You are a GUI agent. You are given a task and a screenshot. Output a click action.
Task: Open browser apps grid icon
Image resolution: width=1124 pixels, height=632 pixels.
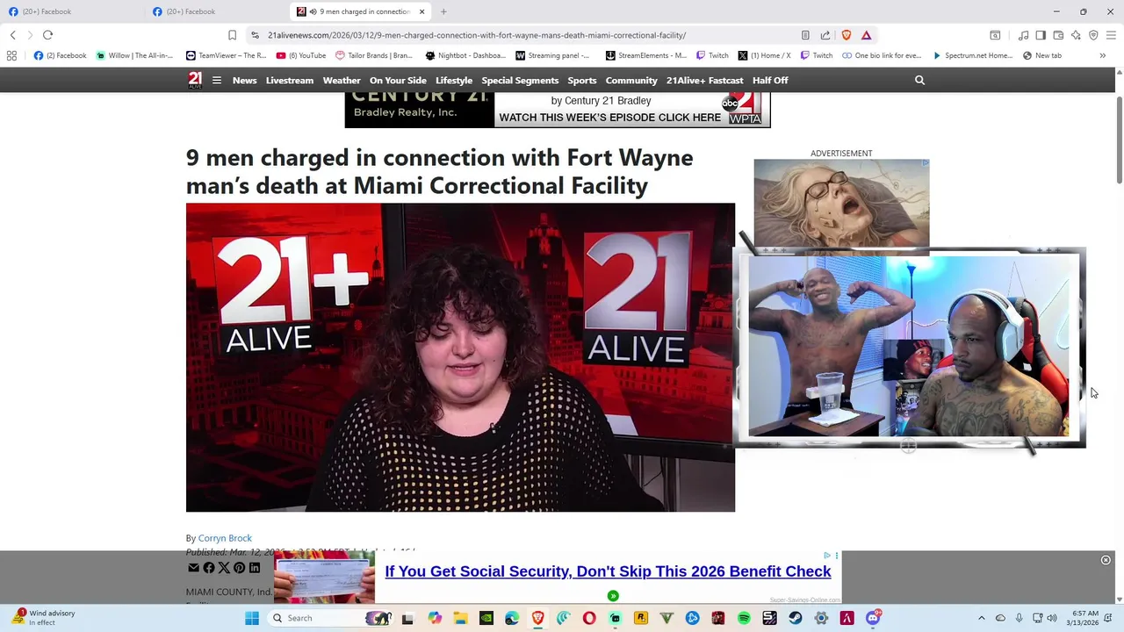click(x=11, y=55)
